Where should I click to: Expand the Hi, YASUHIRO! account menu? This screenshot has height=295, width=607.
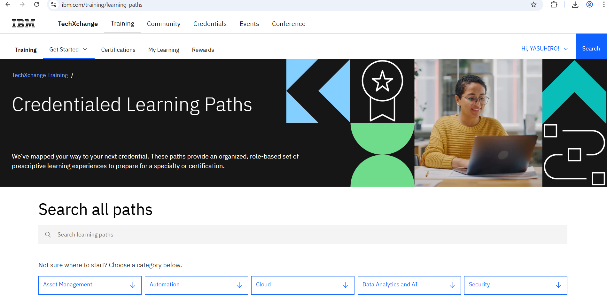(x=545, y=49)
